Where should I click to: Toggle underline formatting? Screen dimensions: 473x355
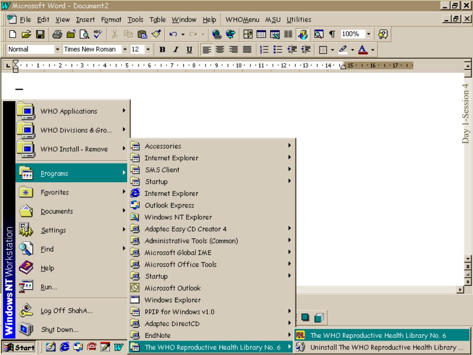coord(189,49)
